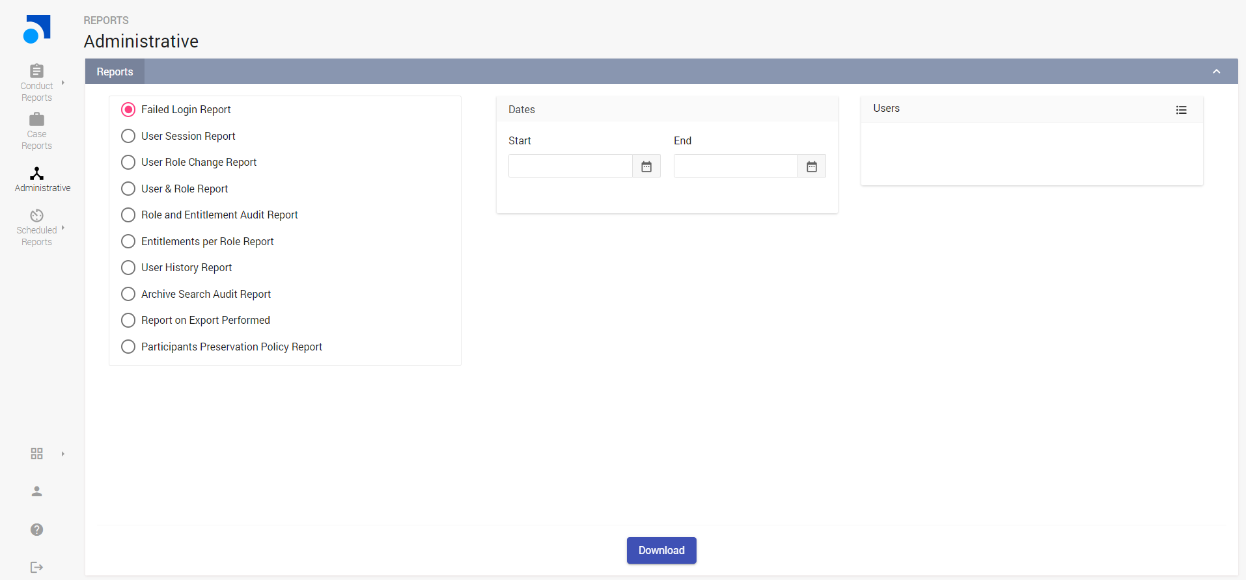Expand the apps grid submenu arrow
This screenshot has height=580, width=1246.
[63, 454]
